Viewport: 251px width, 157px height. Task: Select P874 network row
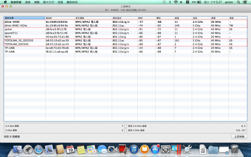[x=125, y=37]
